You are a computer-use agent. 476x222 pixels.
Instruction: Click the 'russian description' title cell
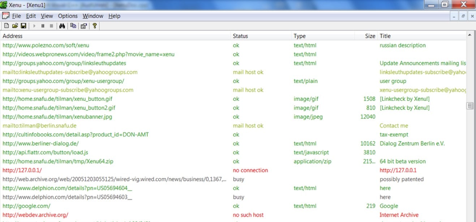pos(403,45)
